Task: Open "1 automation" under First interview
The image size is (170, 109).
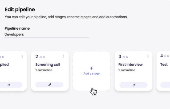Action: 127,70
